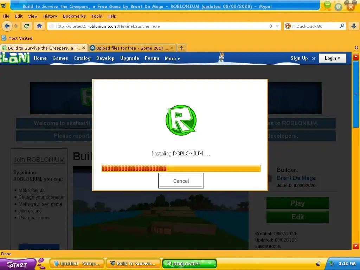This screenshot has width=360, height=270.
Task: Switch to Build to Survive taskbar item
Action: (133, 264)
